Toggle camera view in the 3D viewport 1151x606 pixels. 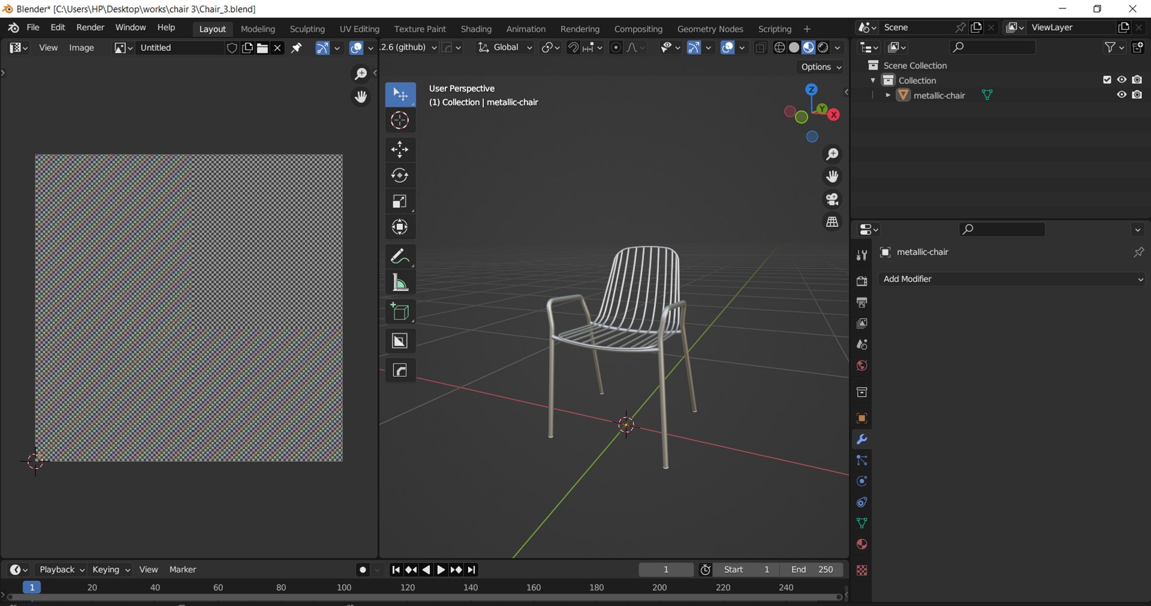coord(832,199)
